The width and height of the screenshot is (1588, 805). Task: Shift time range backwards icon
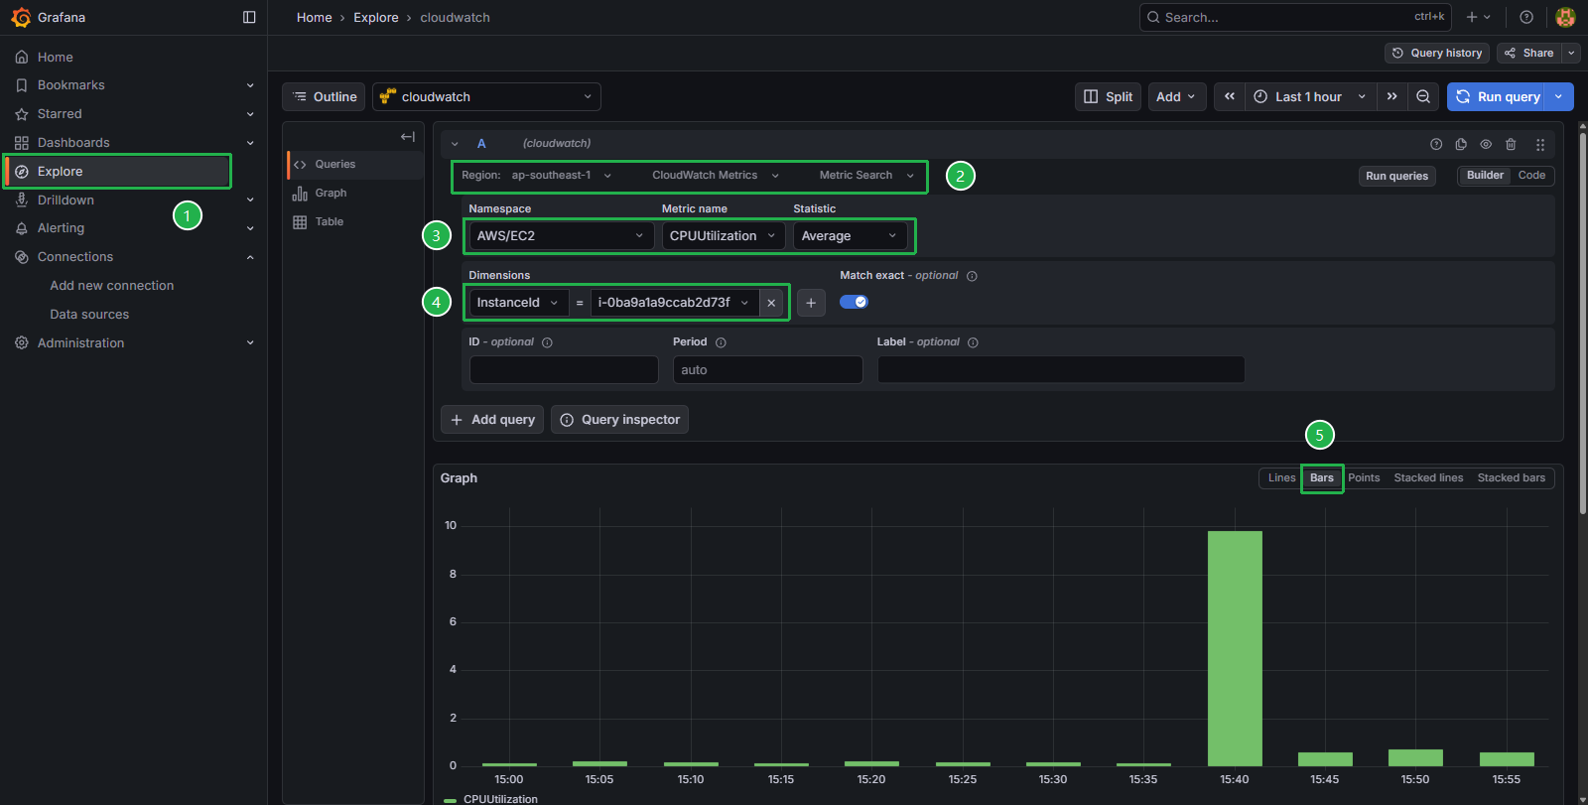pyautogui.click(x=1230, y=96)
